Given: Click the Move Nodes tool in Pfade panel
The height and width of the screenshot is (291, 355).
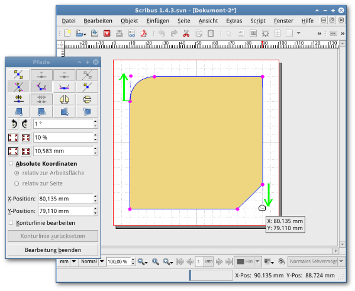Looking at the screenshot, I should [x=18, y=75].
